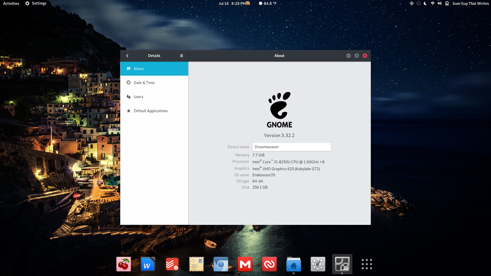This screenshot has height=276, width=491.
Task: Click the circle indicator icon in top bar
Action: point(419,3)
